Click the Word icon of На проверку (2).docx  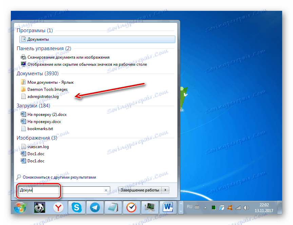[x=23, y=114]
